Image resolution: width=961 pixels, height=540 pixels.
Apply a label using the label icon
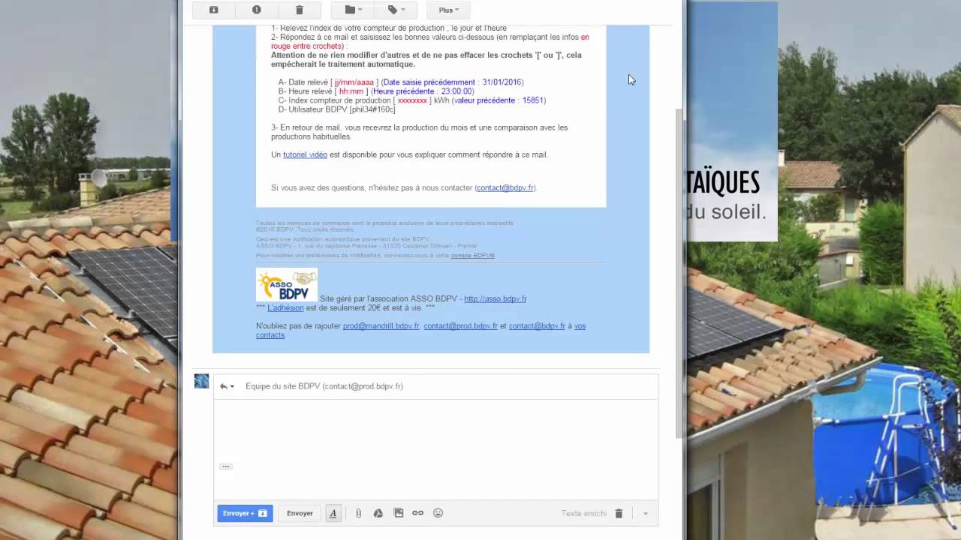coord(391,10)
